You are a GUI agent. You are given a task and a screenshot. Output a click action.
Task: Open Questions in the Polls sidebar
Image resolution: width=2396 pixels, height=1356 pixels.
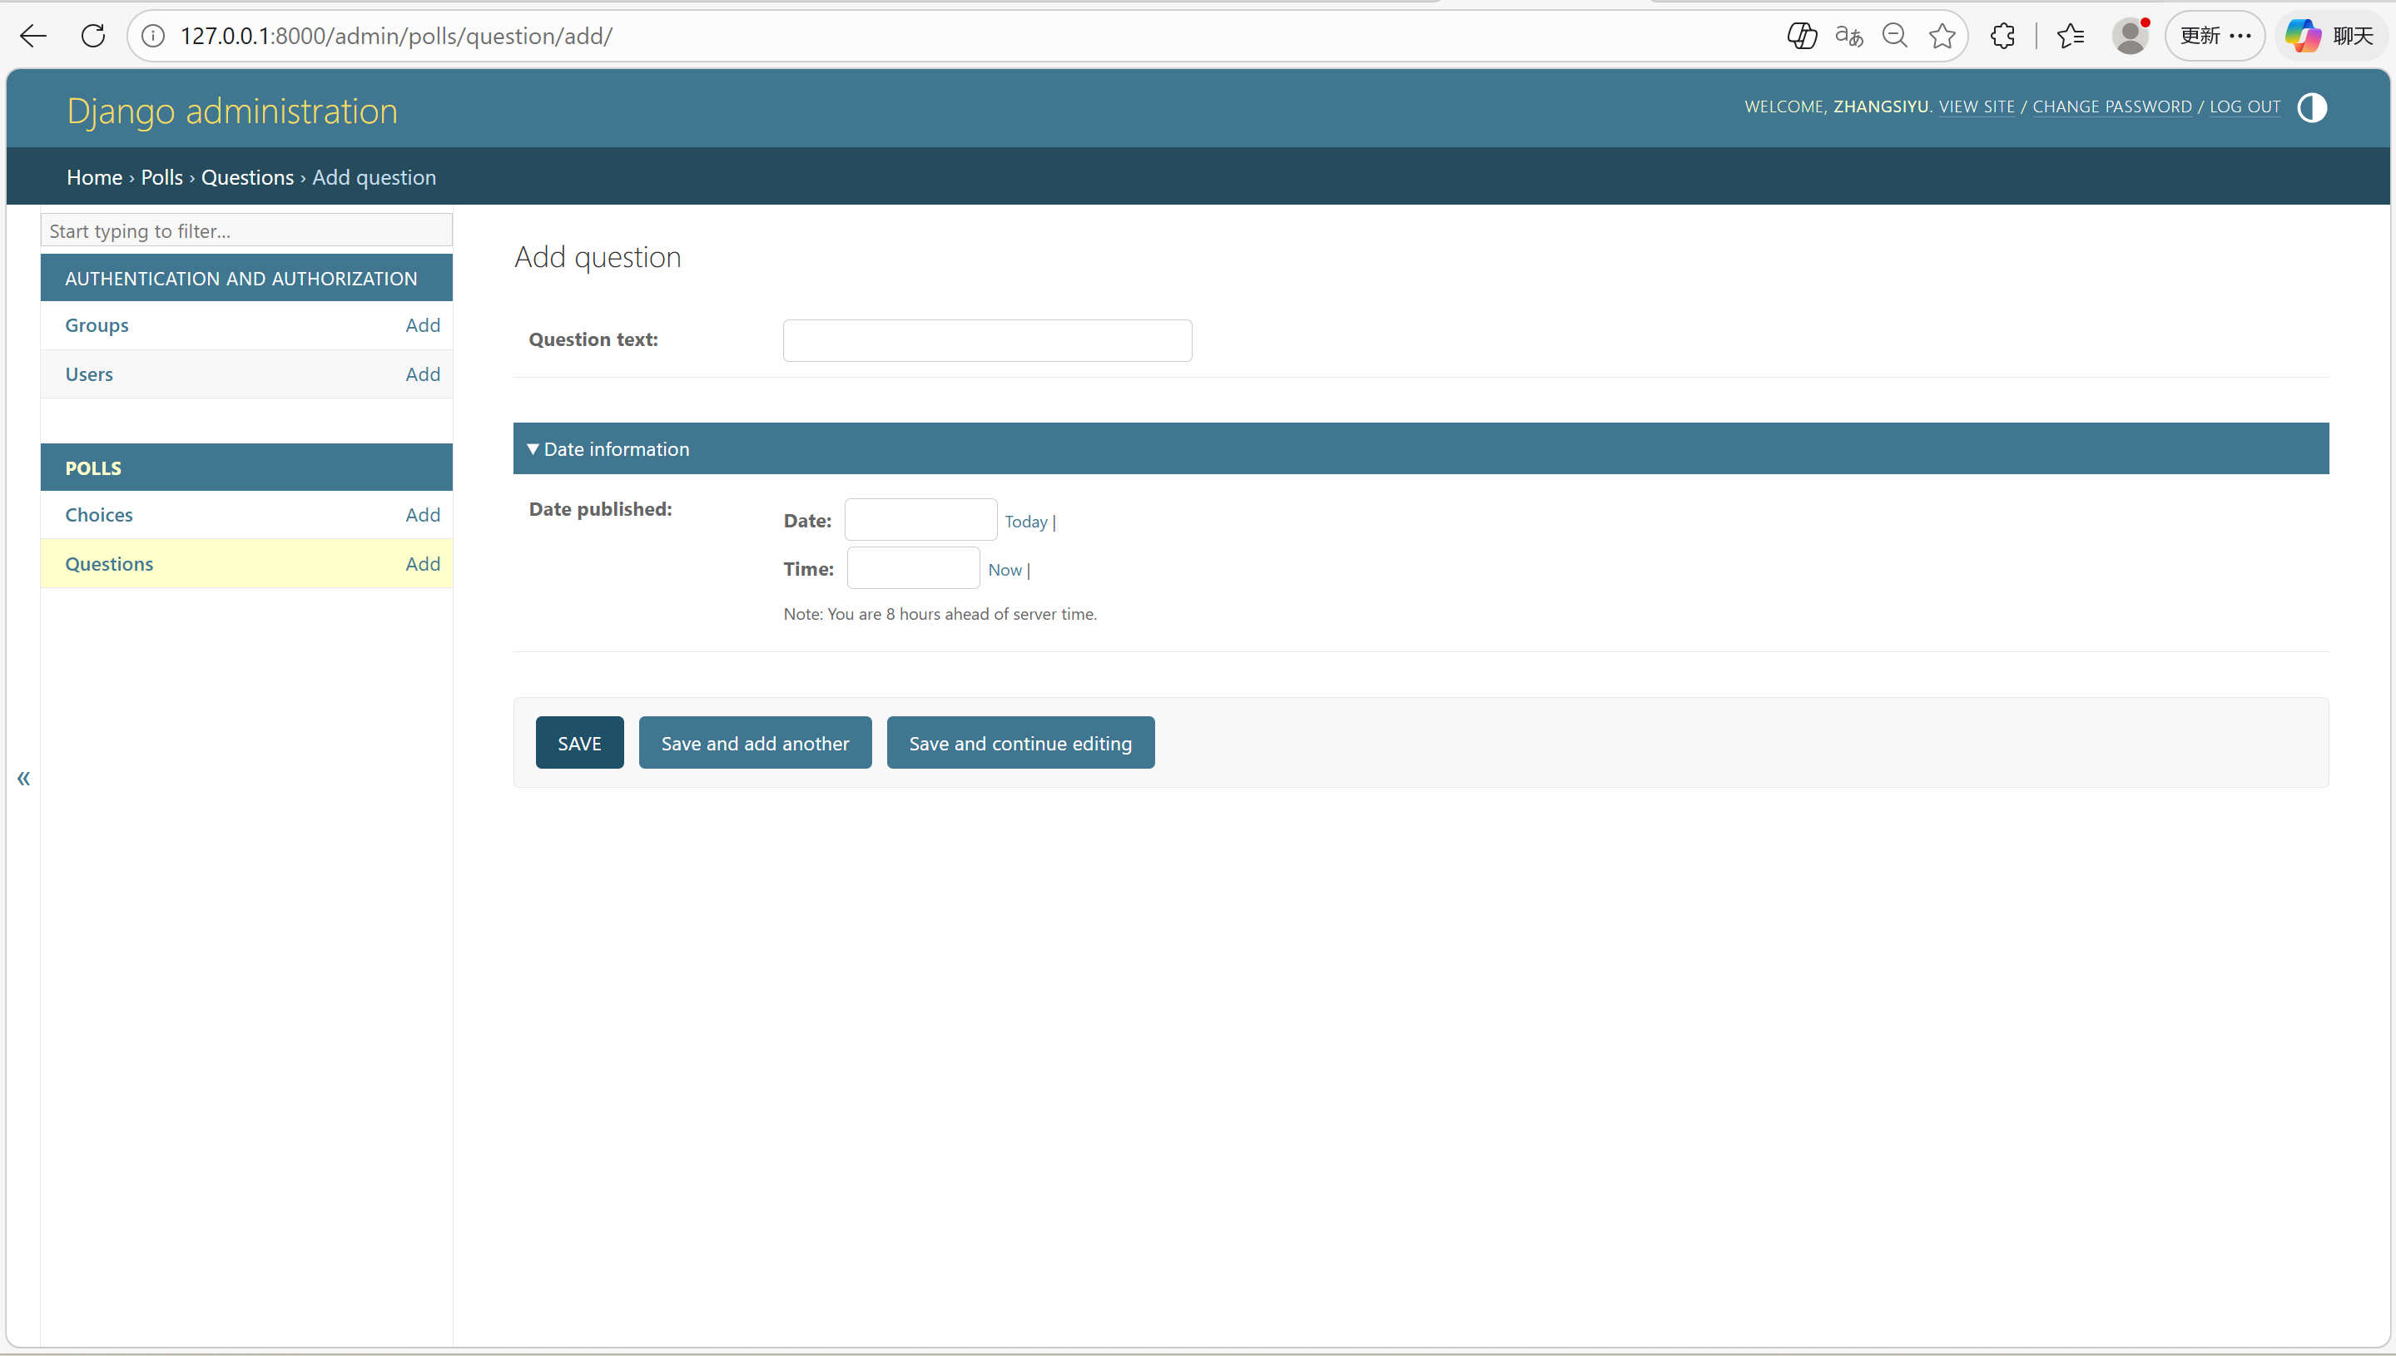pyautogui.click(x=109, y=563)
